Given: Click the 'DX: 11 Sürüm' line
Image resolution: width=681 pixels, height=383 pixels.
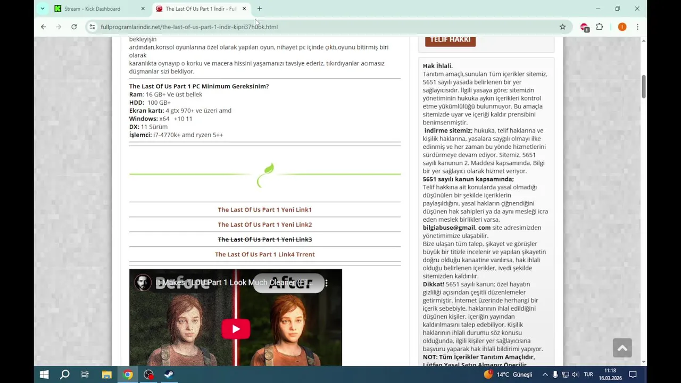Looking at the screenshot, I should pyautogui.click(x=148, y=127).
